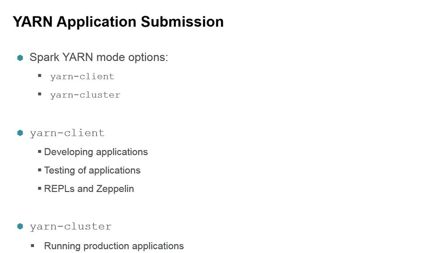Click the yarn-client heading above Developing applications
445x253 pixels.
67,133
